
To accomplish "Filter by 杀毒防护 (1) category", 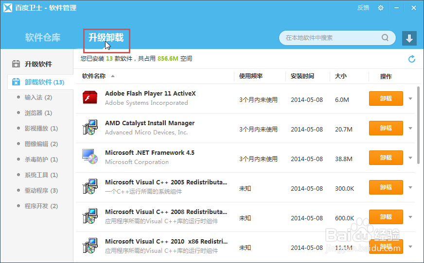I will pyautogui.click(x=41, y=160).
